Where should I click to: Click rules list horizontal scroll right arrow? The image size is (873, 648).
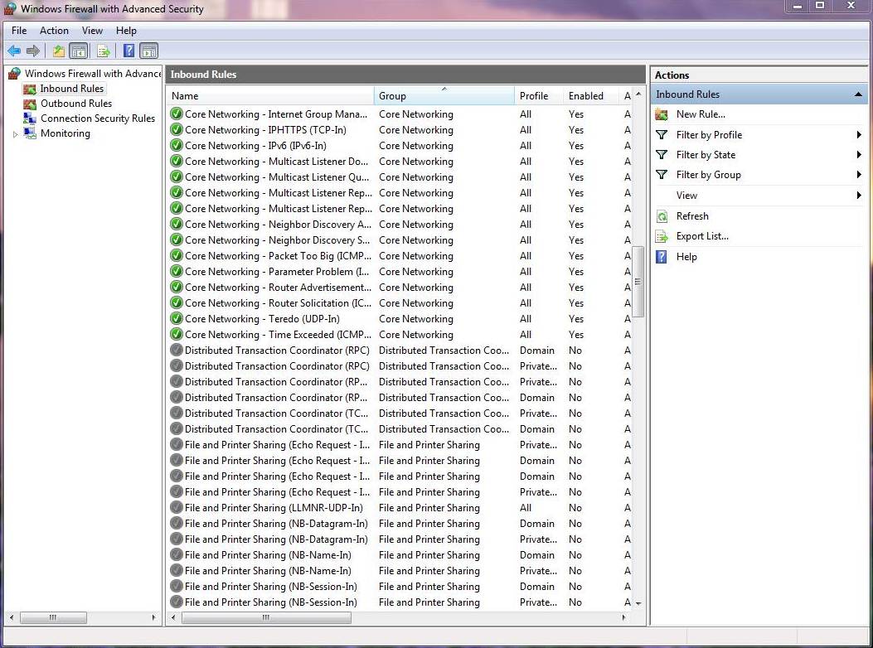tap(623, 617)
